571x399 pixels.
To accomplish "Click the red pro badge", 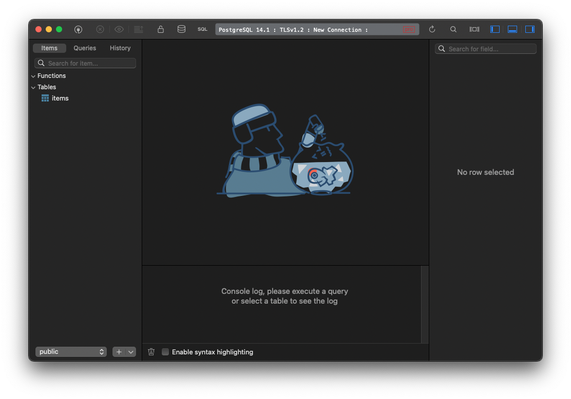I will (x=409, y=29).
